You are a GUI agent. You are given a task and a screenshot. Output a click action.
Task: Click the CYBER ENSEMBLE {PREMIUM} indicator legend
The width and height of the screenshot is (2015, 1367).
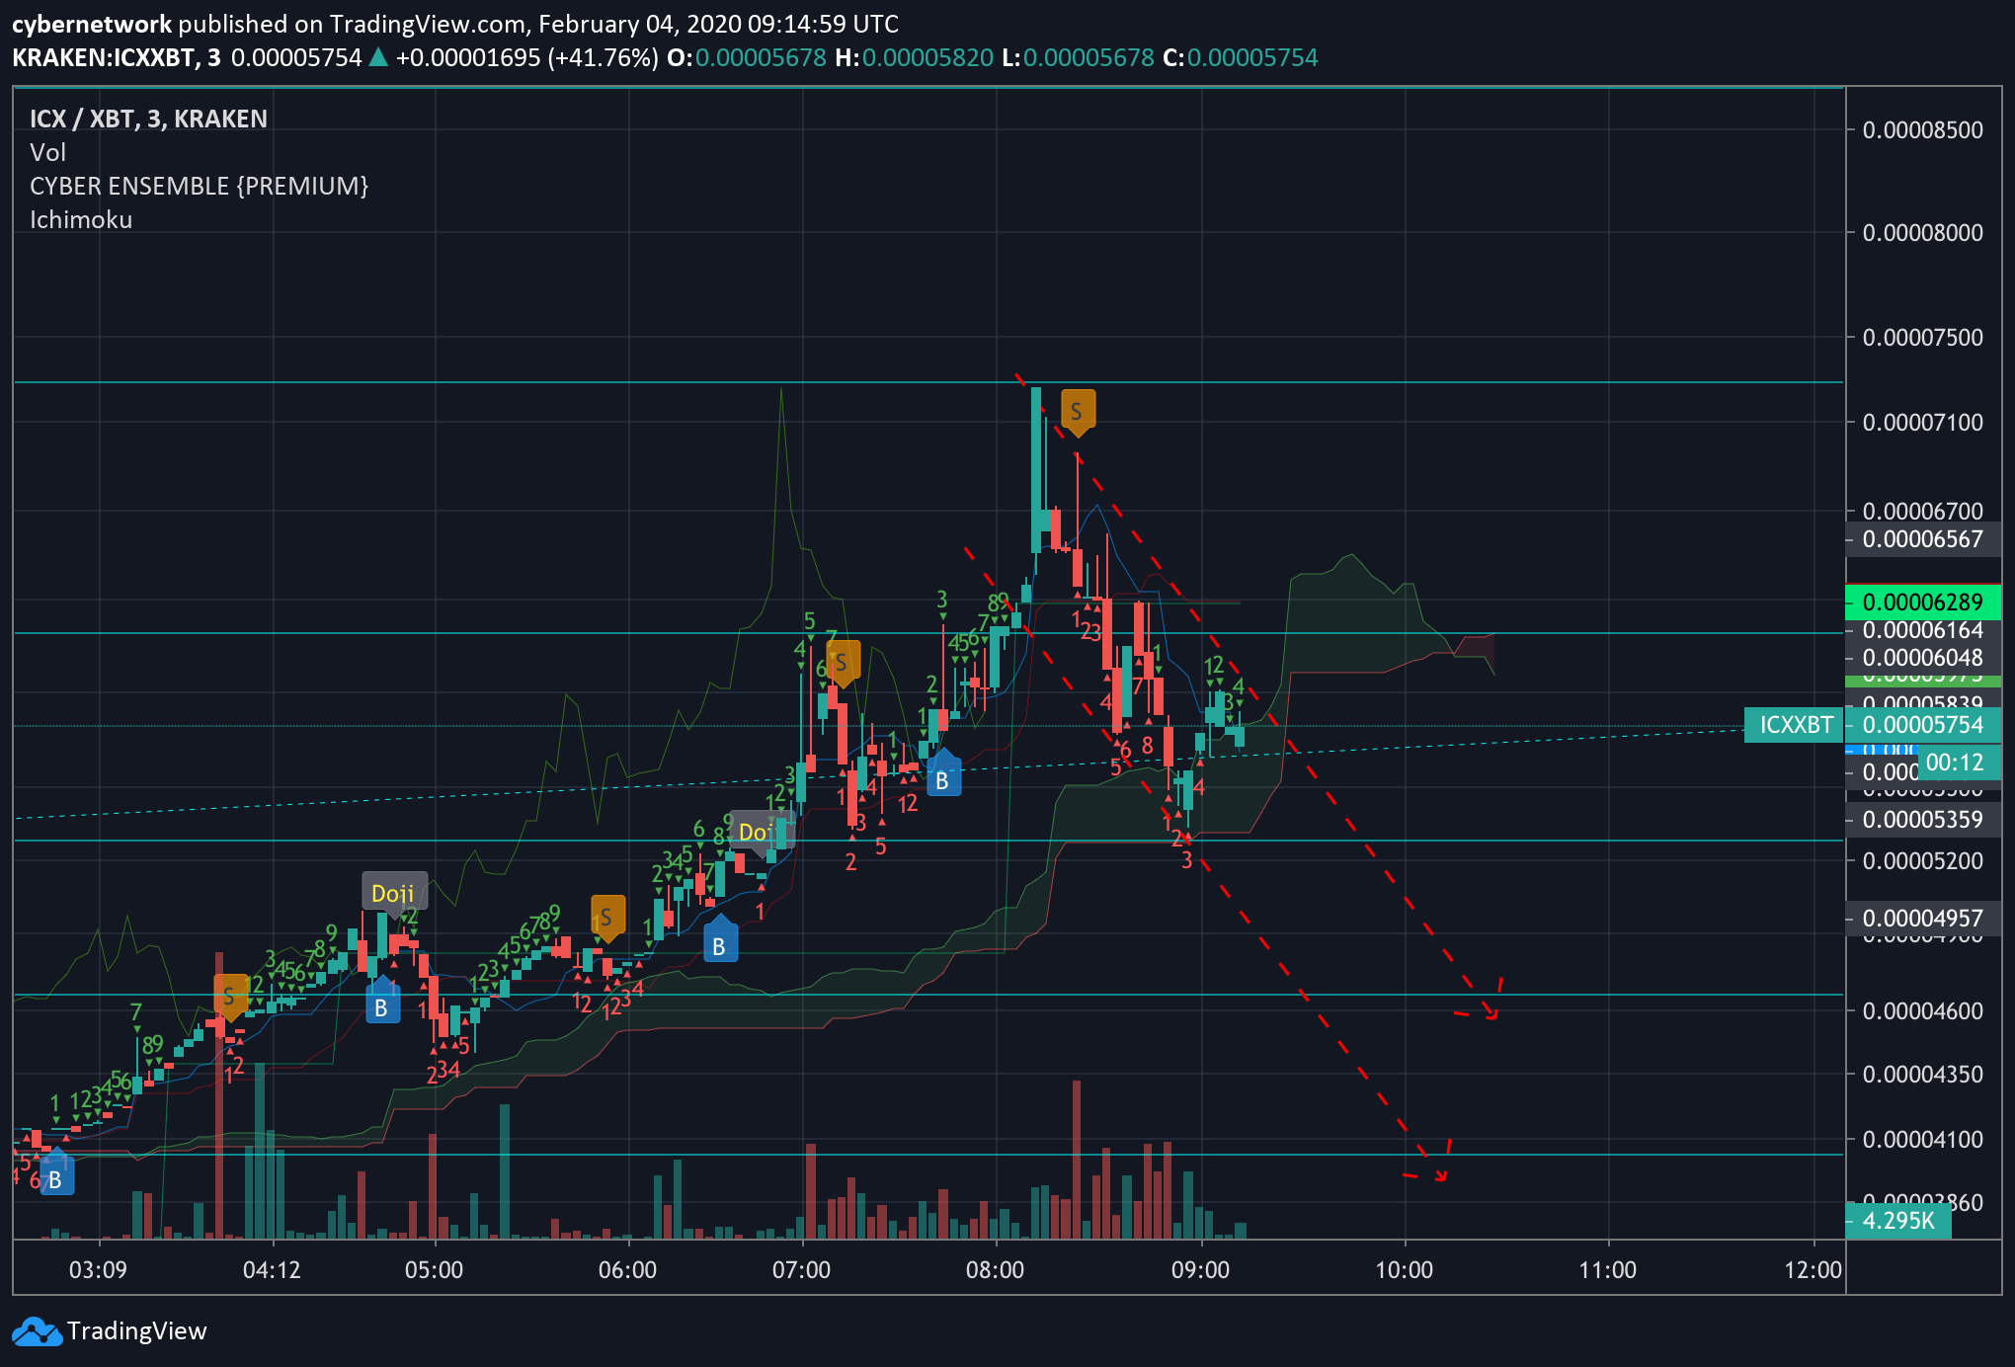click(199, 187)
